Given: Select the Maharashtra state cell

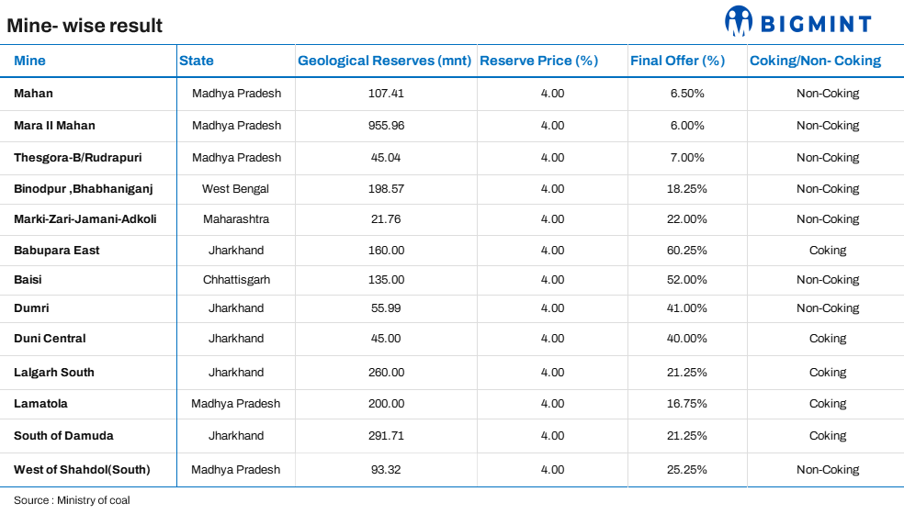Looking at the screenshot, I should pos(236,219).
